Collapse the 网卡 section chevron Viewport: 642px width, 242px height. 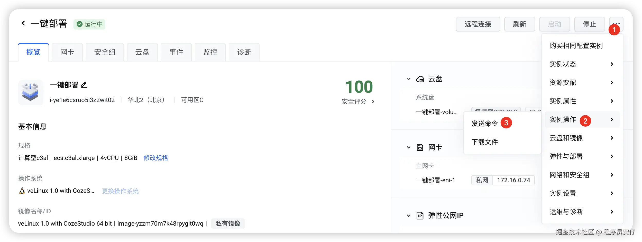click(x=409, y=147)
